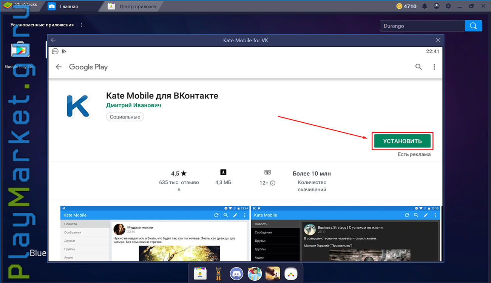The height and width of the screenshot is (283, 491).
Task: Click in the Durango search field
Action: click(x=422, y=26)
